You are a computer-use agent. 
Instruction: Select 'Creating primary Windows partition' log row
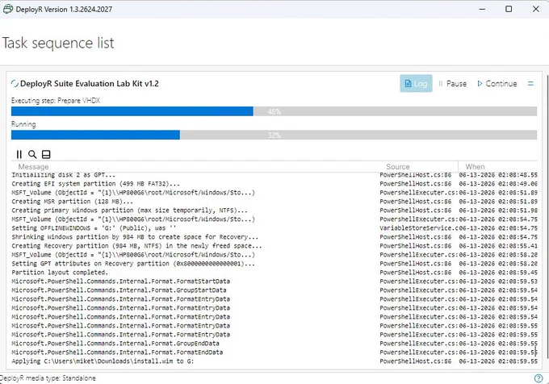point(274,211)
